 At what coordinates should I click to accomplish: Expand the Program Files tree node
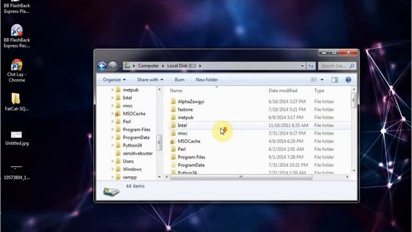pos(113,130)
